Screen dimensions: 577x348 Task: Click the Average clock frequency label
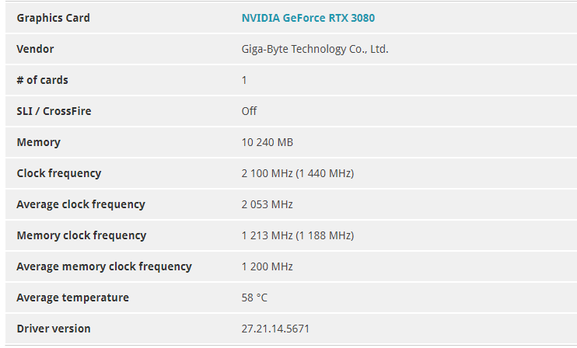point(80,204)
